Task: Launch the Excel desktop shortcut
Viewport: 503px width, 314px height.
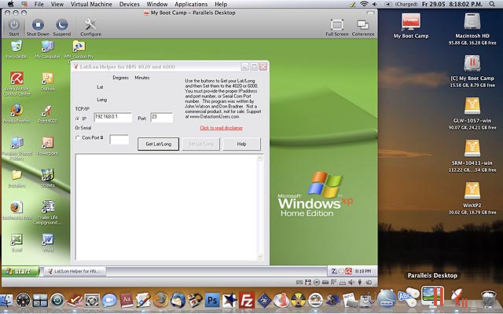Action: coord(17,239)
